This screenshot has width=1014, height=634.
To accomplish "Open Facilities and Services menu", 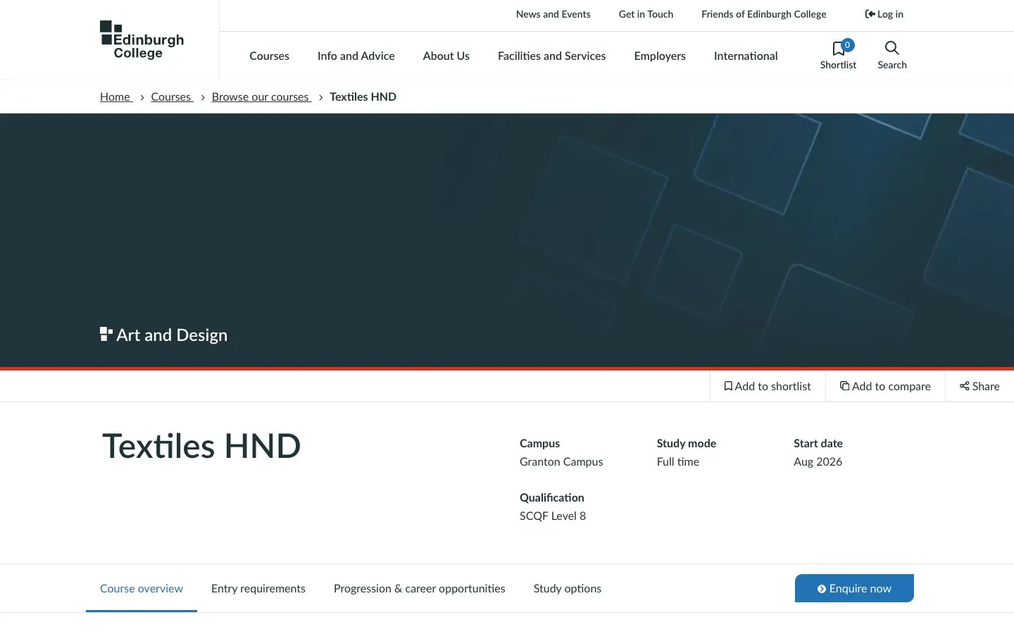I will point(552,56).
